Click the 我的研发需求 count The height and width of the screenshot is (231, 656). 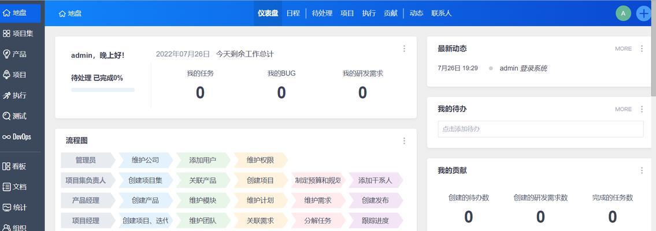[363, 92]
